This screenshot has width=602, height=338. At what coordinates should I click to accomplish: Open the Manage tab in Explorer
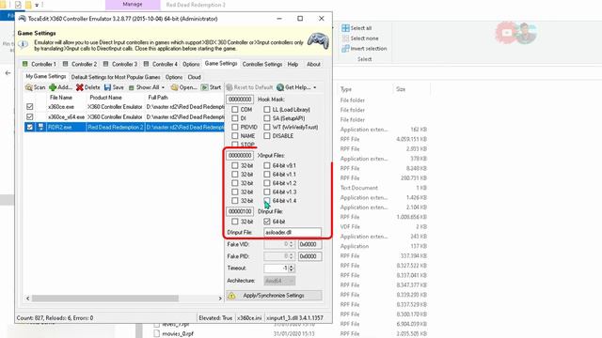click(133, 4)
